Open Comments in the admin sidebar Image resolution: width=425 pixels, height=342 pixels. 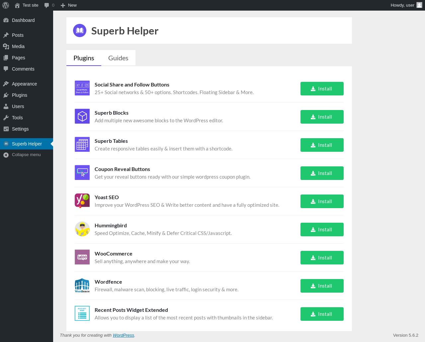[x=27, y=69]
